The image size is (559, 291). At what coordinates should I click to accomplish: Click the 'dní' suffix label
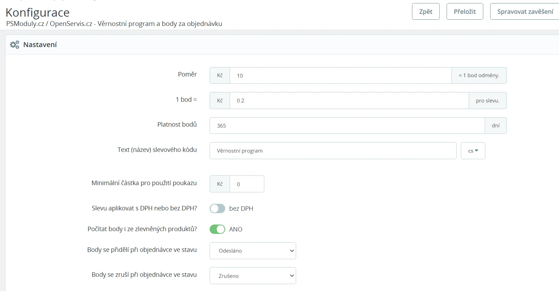[495, 126]
